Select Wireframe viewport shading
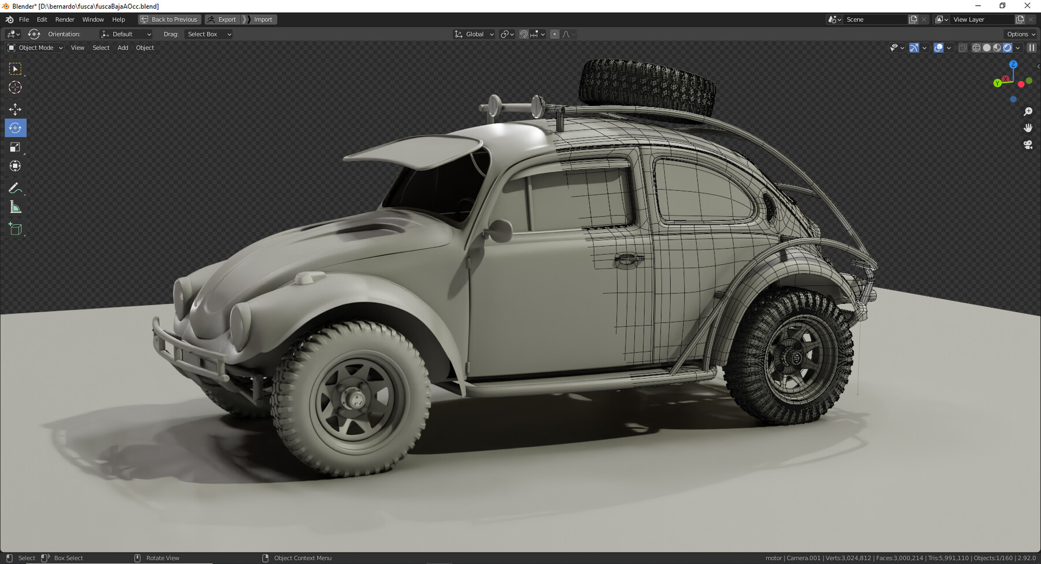 975,48
